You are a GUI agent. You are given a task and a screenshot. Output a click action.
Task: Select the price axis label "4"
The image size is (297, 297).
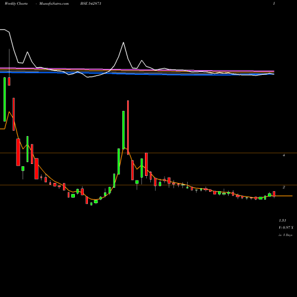[284, 155]
